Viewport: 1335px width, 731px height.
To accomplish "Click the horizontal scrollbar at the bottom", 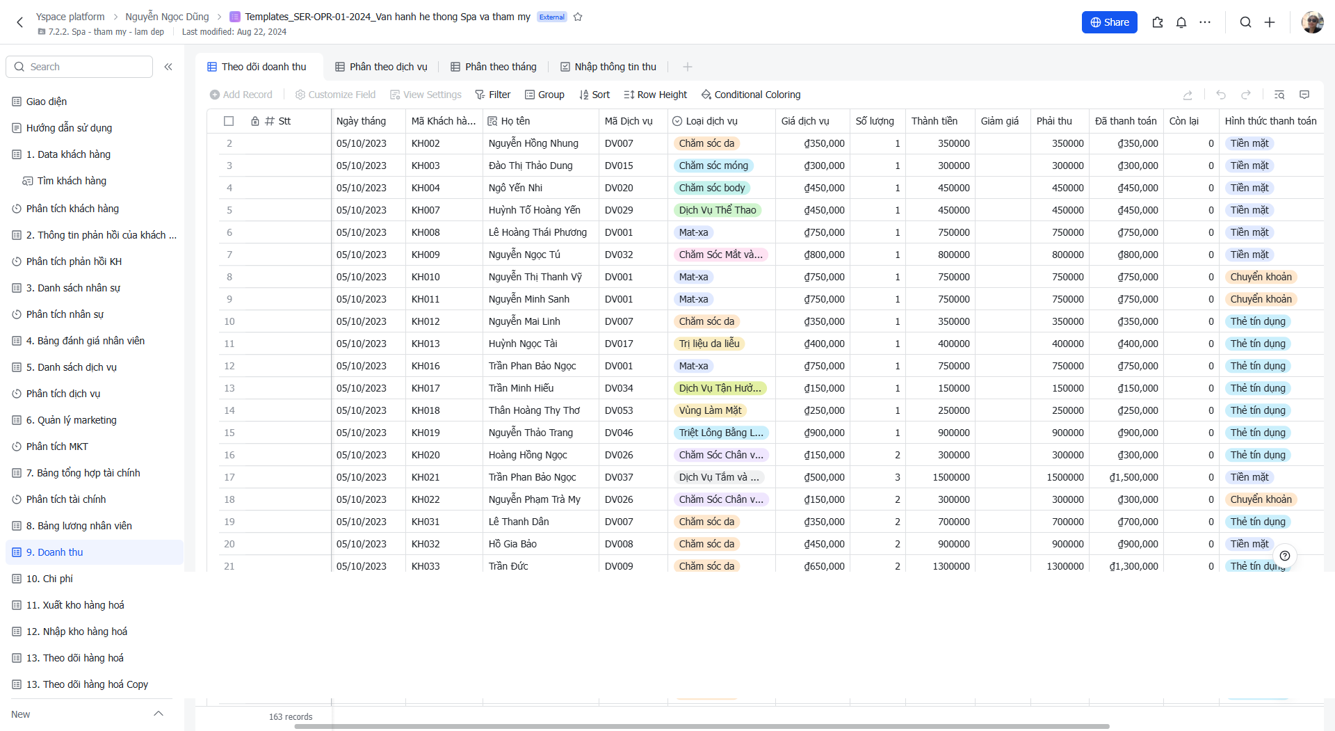I will (702, 726).
